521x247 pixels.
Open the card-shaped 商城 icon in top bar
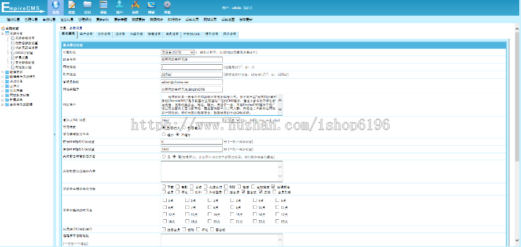151,5
